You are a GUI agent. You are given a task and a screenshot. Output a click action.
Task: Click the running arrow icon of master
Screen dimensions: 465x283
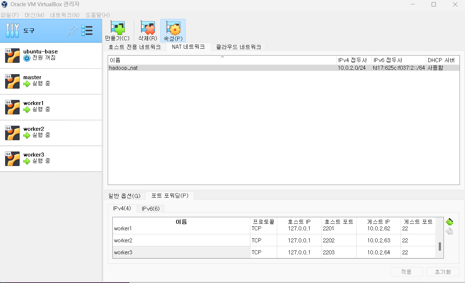tap(27, 84)
